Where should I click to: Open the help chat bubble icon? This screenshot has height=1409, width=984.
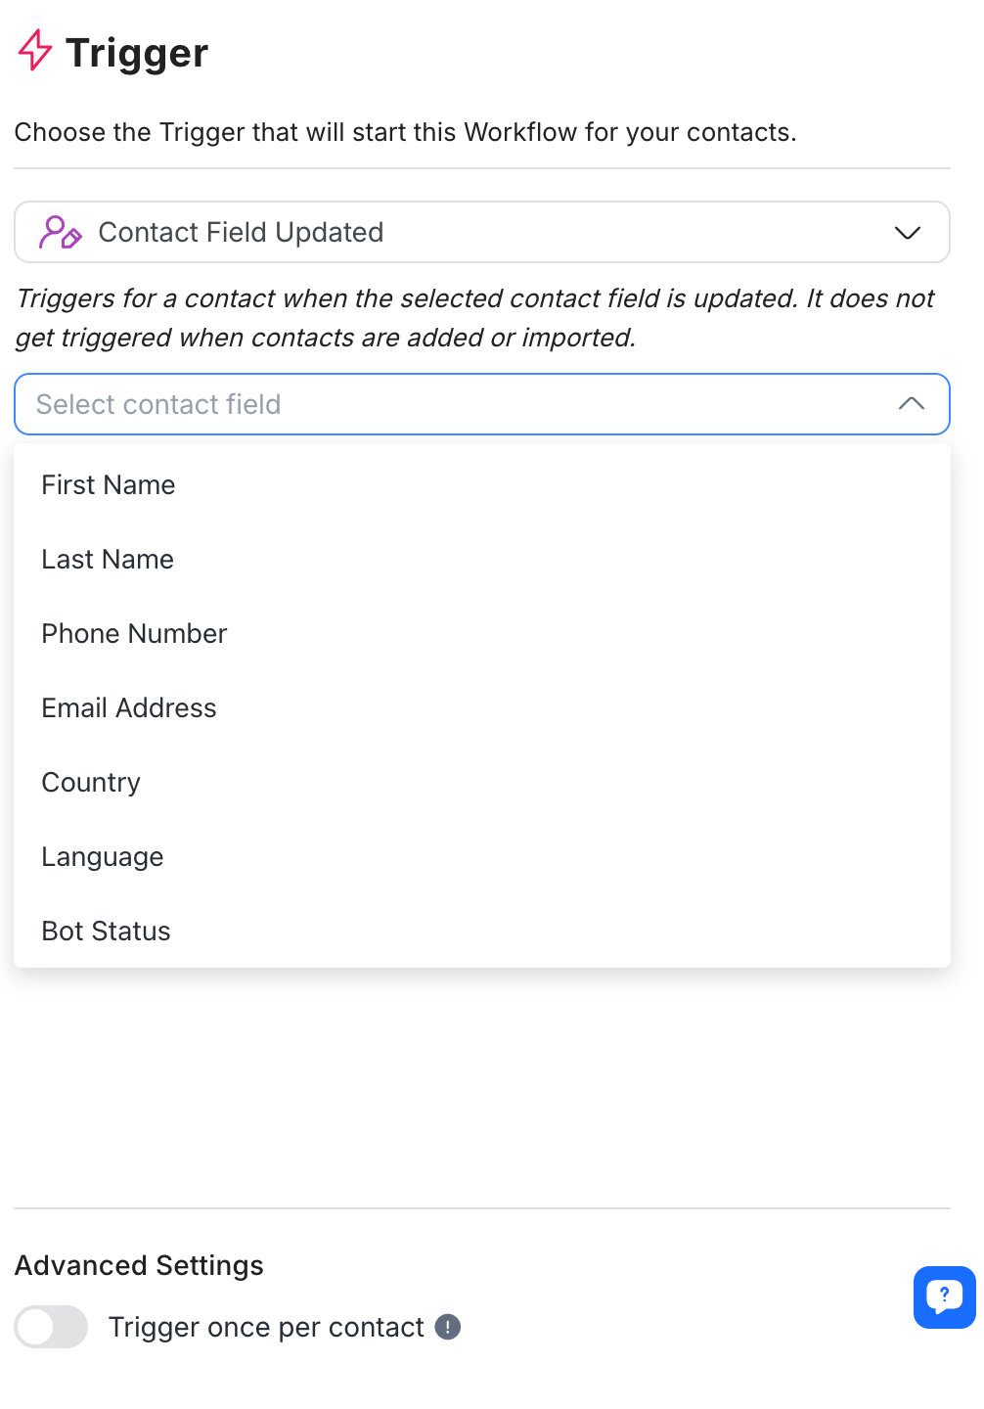(x=944, y=1296)
